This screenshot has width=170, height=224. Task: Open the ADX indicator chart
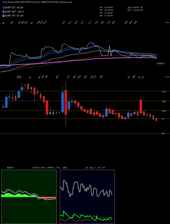point(87,197)
